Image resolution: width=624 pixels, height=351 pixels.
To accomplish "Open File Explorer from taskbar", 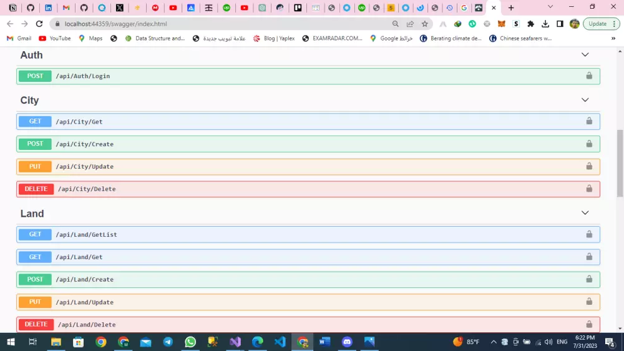I will click(56, 342).
